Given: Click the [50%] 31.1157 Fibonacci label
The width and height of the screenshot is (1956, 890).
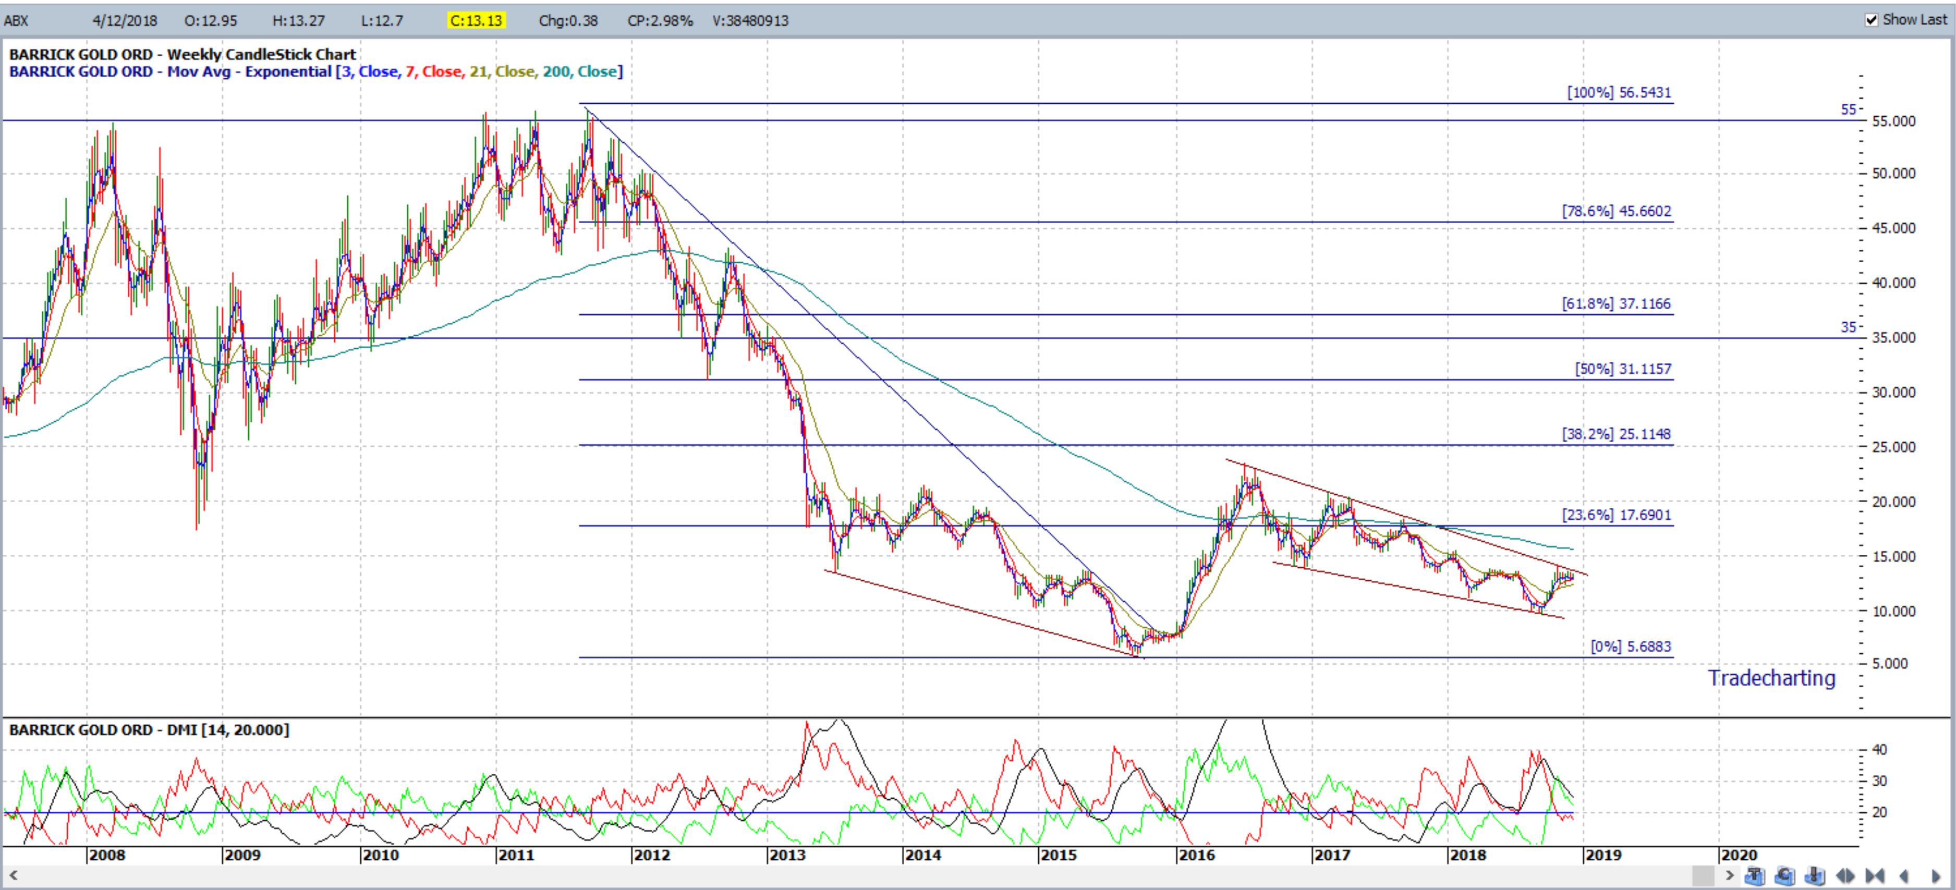Looking at the screenshot, I should click(1623, 369).
